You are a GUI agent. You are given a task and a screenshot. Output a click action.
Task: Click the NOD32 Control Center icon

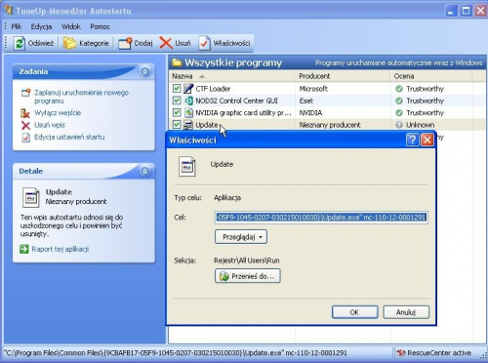pos(188,101)
